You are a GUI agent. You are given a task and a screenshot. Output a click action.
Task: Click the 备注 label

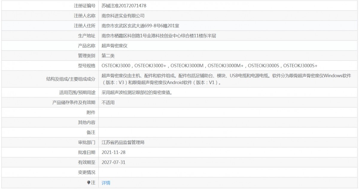[x=91, y=132]
